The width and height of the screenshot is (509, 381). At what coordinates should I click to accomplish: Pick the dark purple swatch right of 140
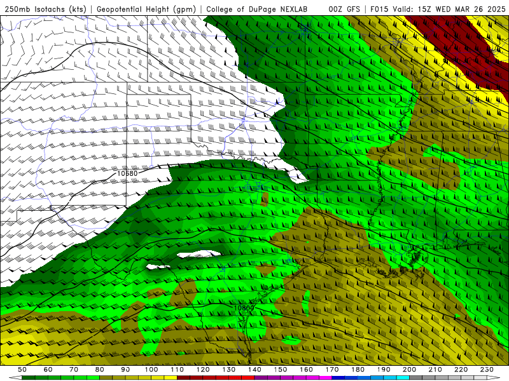(261, 378)
